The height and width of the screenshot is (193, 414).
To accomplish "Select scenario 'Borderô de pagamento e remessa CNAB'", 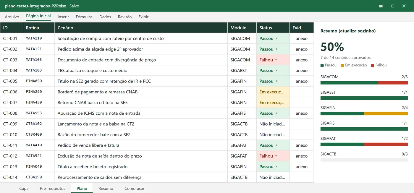I will pyautogui.click(x=141, y=92).
